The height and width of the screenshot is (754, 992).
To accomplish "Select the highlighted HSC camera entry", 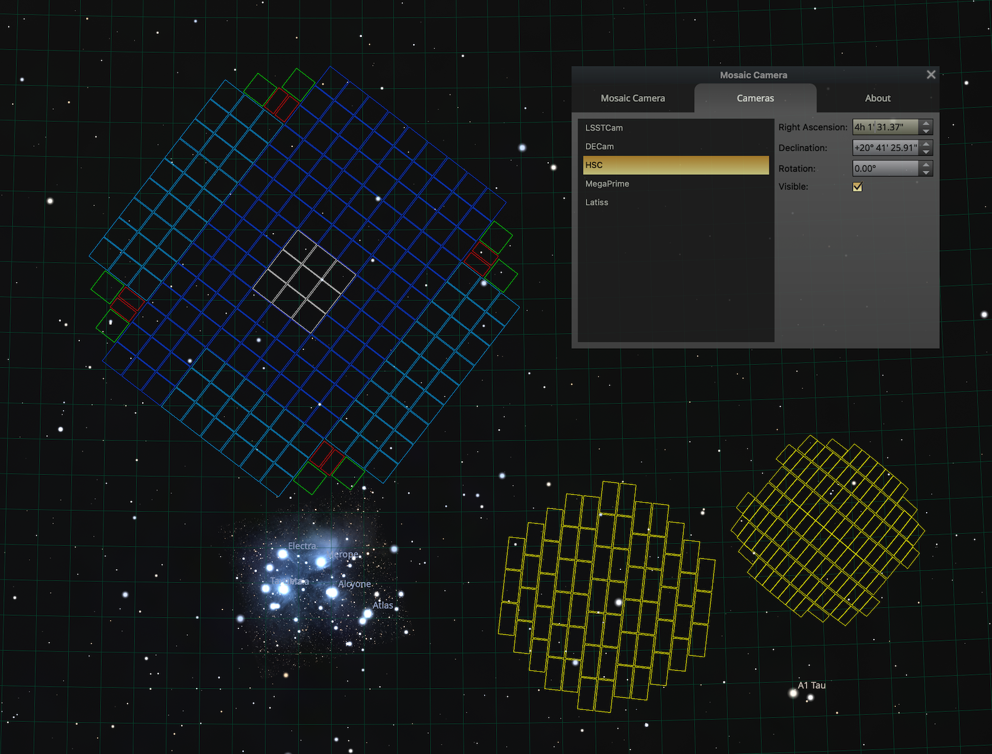I will [676, 165].
